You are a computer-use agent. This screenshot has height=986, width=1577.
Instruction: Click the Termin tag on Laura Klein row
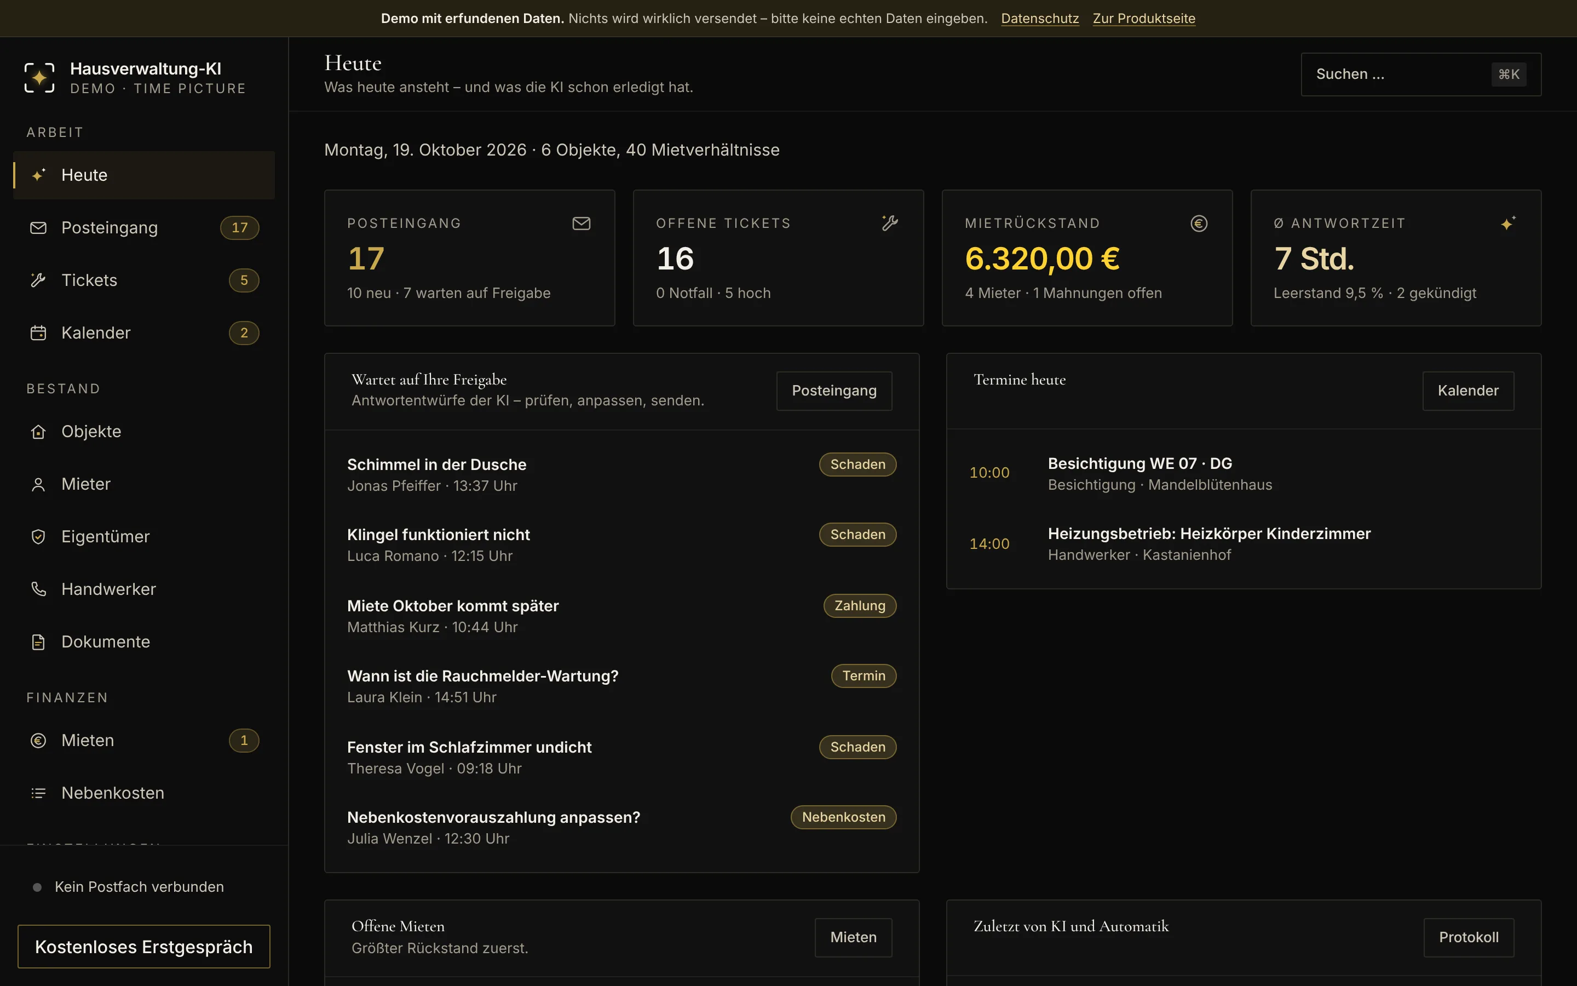pos(864,675)
